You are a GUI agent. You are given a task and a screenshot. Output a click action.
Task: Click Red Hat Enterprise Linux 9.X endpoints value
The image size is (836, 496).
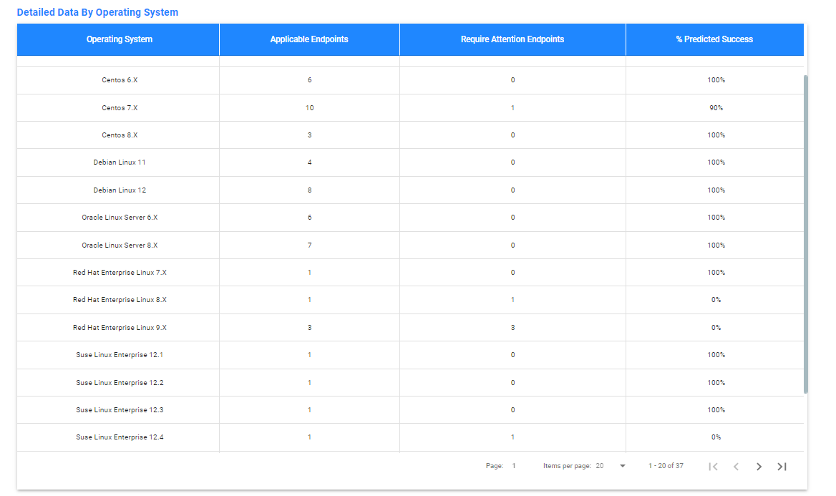click(309, 327)
